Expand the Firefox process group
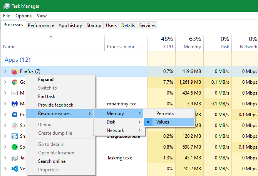This screenshot has width=258, height=176. click(x=5, y=71)
